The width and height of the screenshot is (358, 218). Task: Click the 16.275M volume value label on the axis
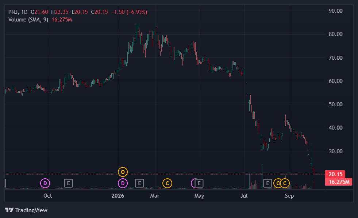click(339, 182)
